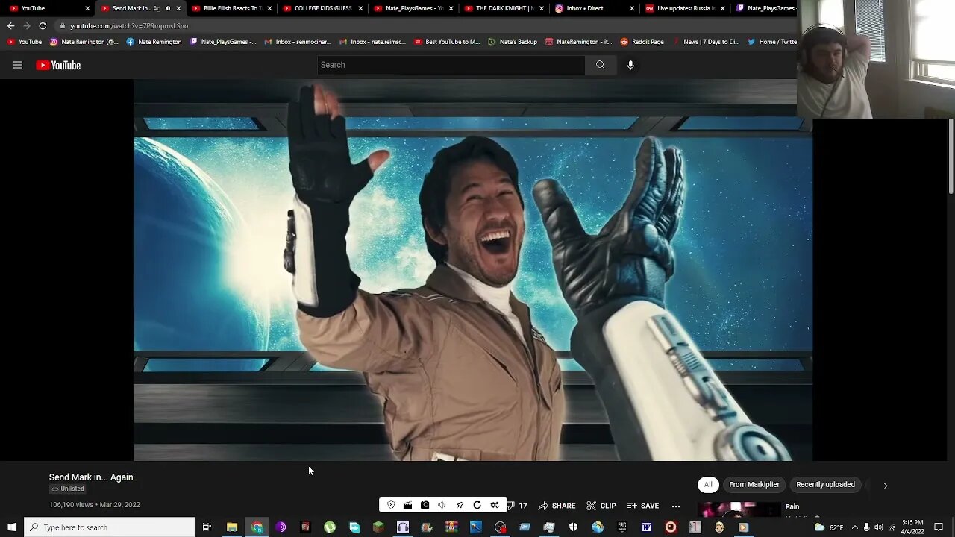Open the Windows Start menu

point(11,527)
